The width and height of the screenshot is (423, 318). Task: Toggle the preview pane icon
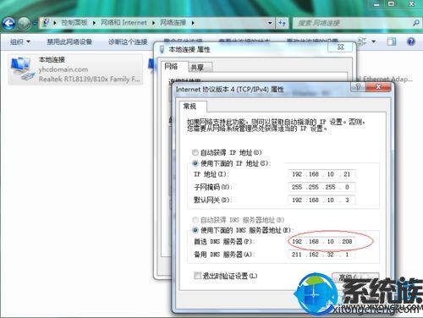click(391, 41)
